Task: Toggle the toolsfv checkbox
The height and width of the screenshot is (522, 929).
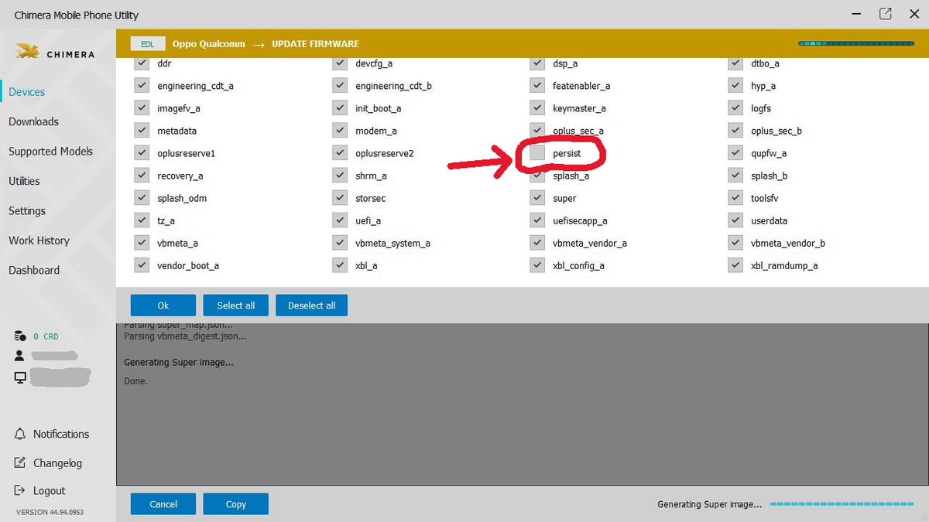Action: point(735,198)
